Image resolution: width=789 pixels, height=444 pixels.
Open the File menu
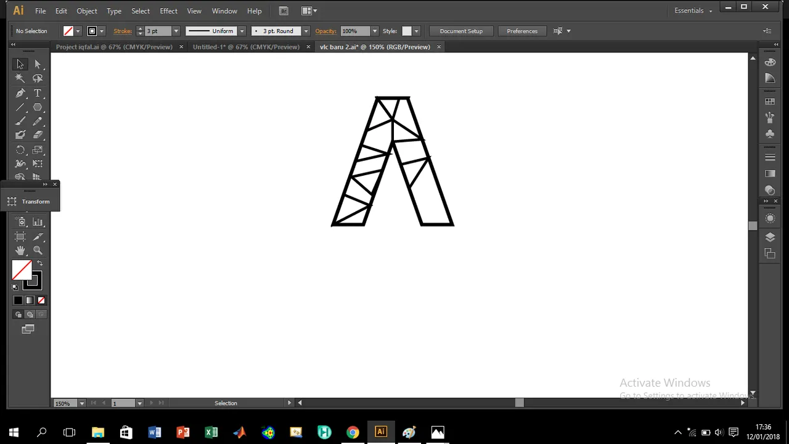point(40,10)
